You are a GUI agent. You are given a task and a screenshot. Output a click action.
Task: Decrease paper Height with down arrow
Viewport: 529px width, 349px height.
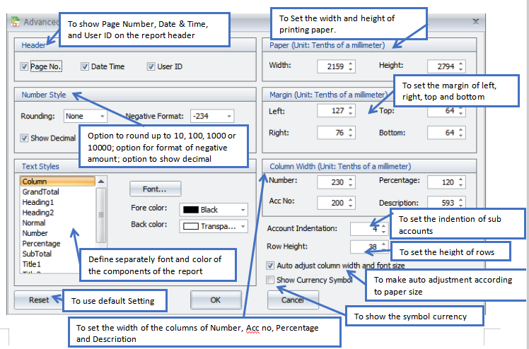tap(461, 70)
